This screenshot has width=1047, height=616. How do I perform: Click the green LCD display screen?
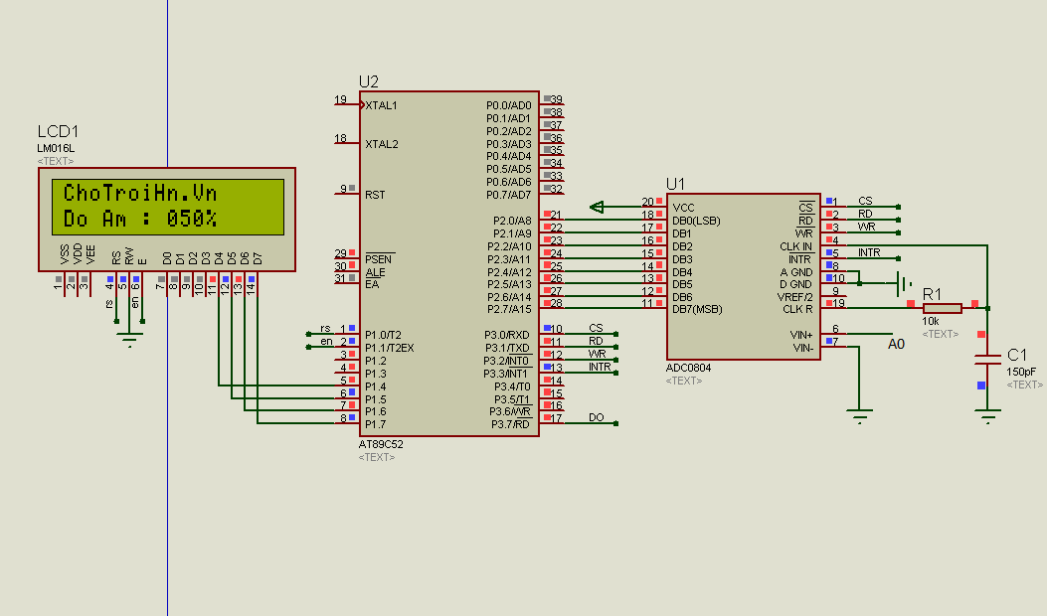tap(166, 206)
